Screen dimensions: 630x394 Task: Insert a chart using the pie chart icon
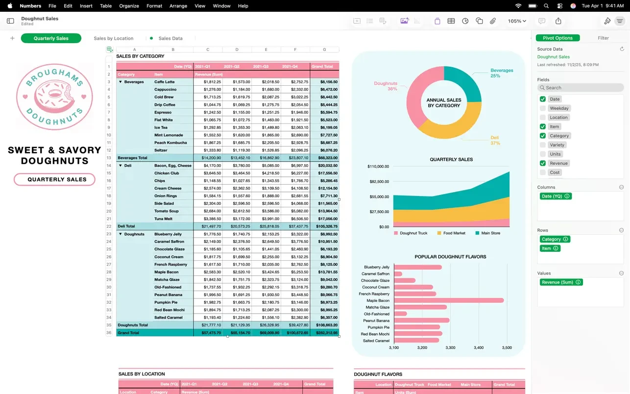tap(465, 21)
